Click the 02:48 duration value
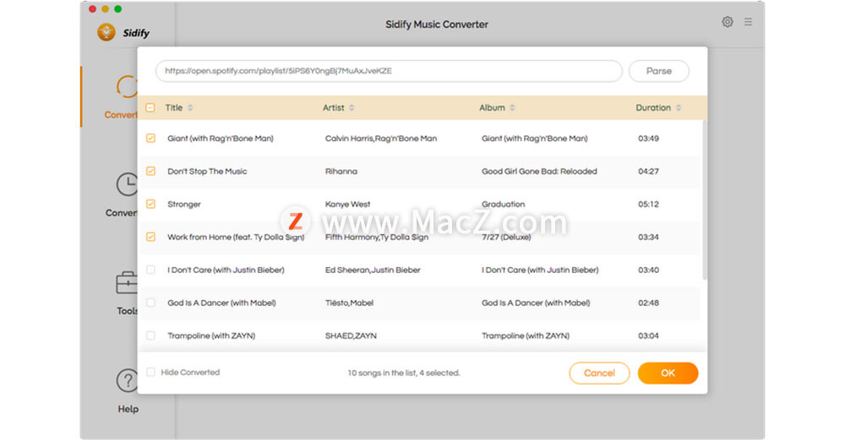 coord(648,303)
